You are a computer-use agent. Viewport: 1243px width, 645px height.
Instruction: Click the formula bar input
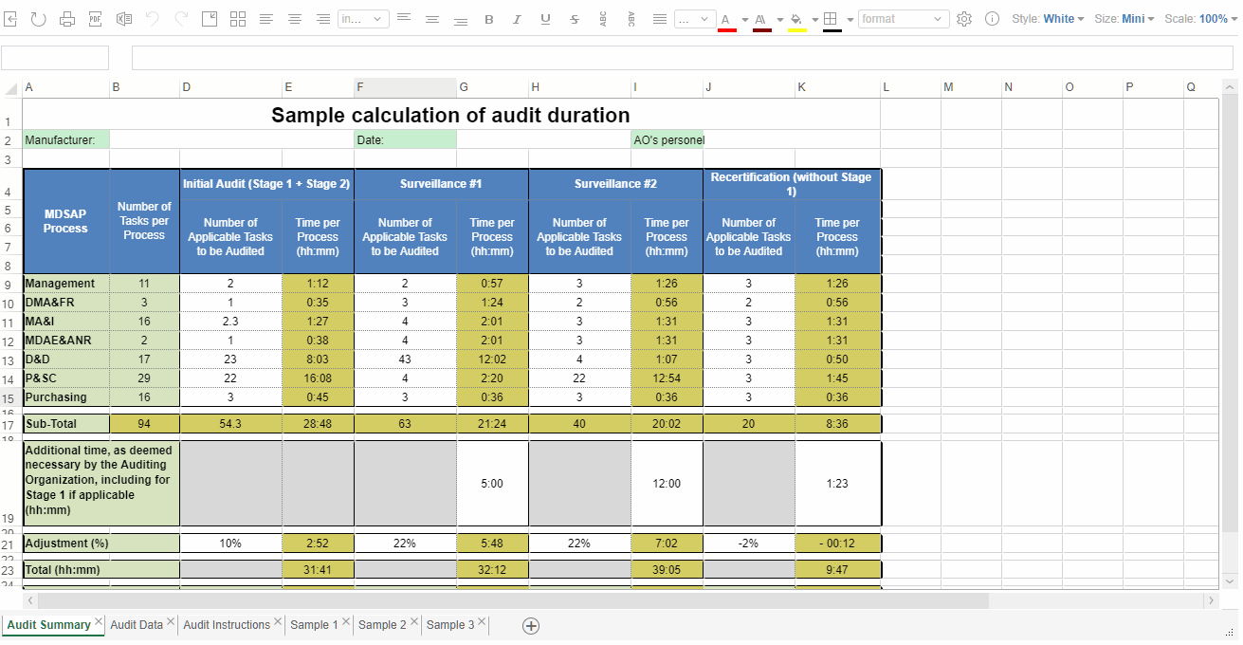point(685,58)
